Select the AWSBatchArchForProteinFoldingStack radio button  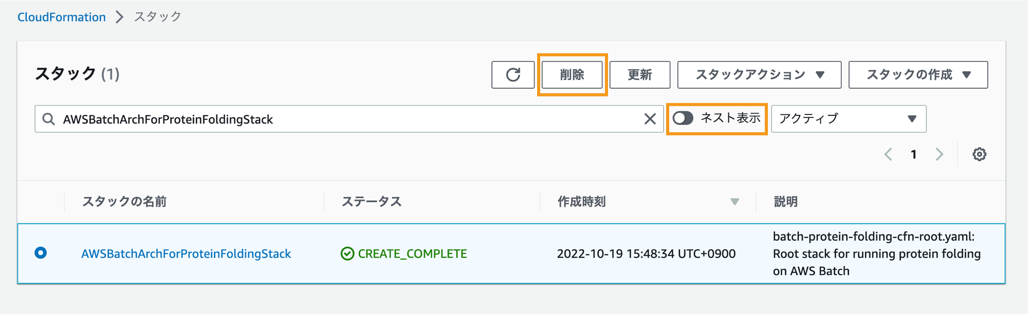pos(41,253)
